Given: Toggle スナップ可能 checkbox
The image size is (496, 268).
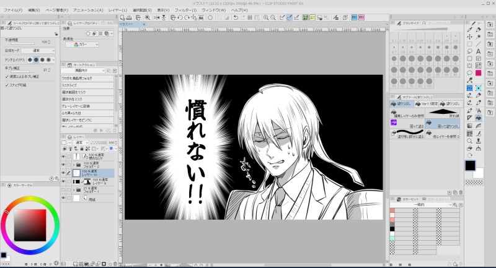Looking at the screenshot, I should point(7,85).
